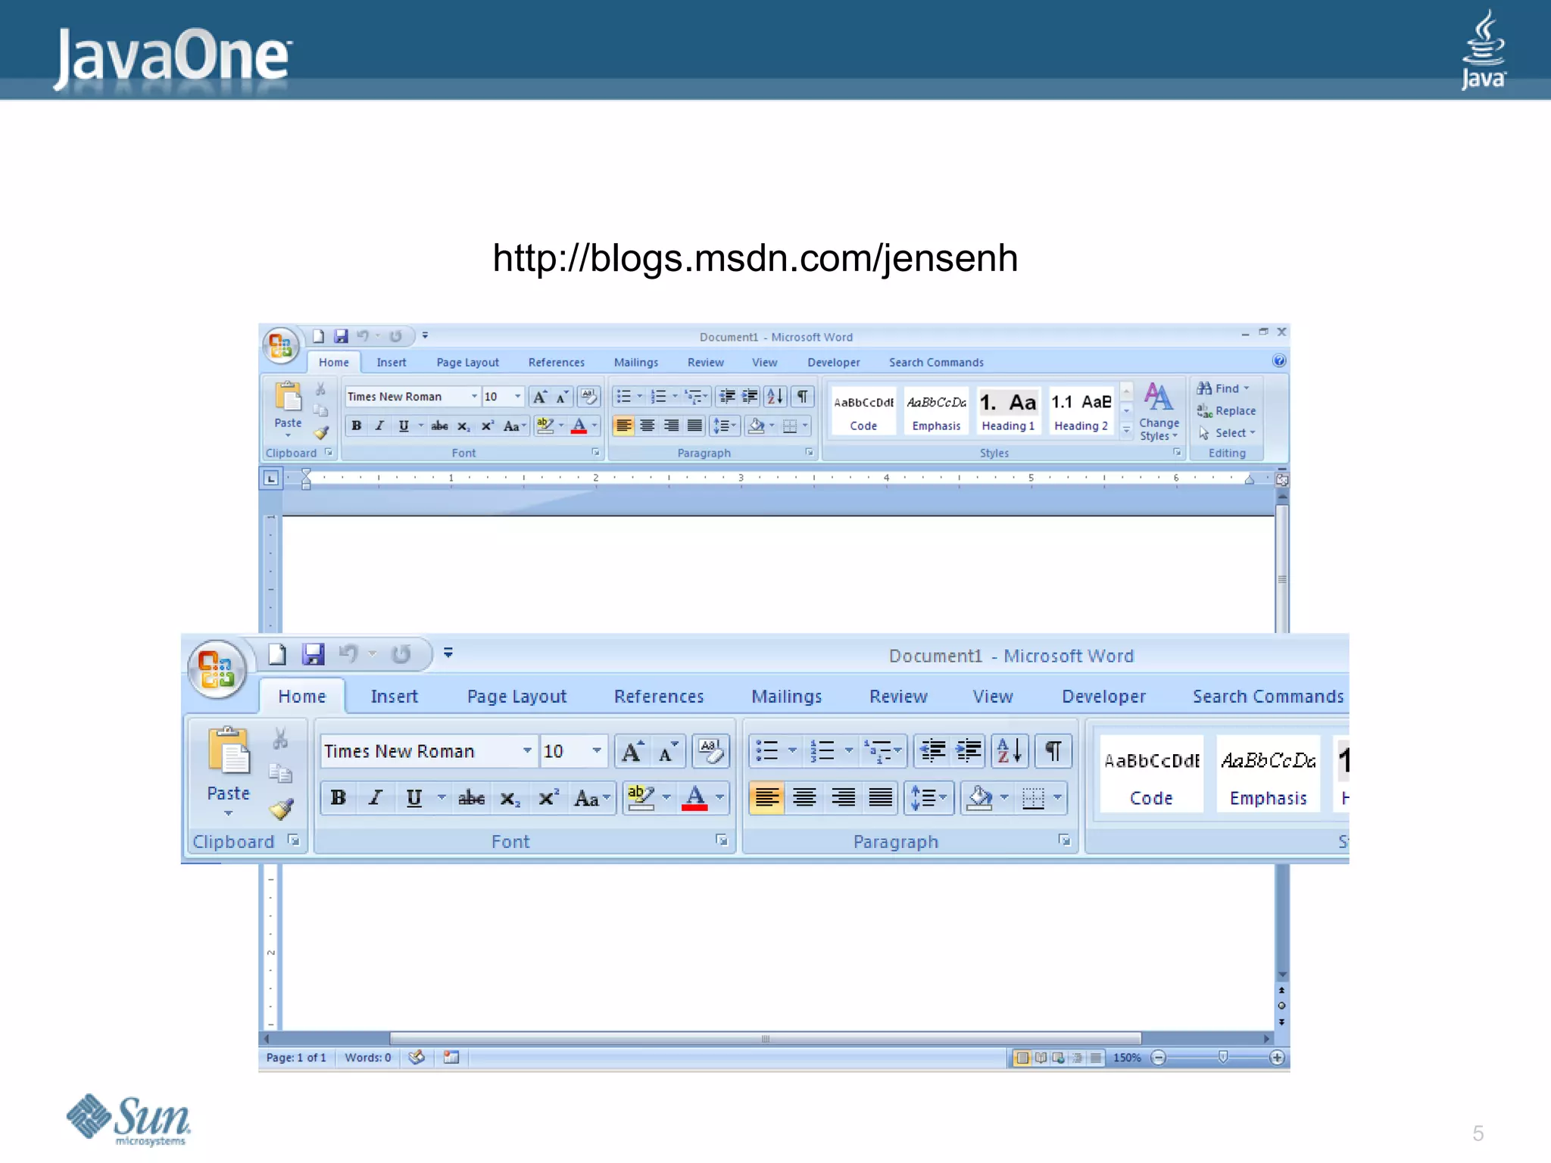Image resolution: width=1551 pixels, height=1163 pixels.
Task: Switch to Page Layout tab in the enlarged ribbon
Action: tap(516, 697)
